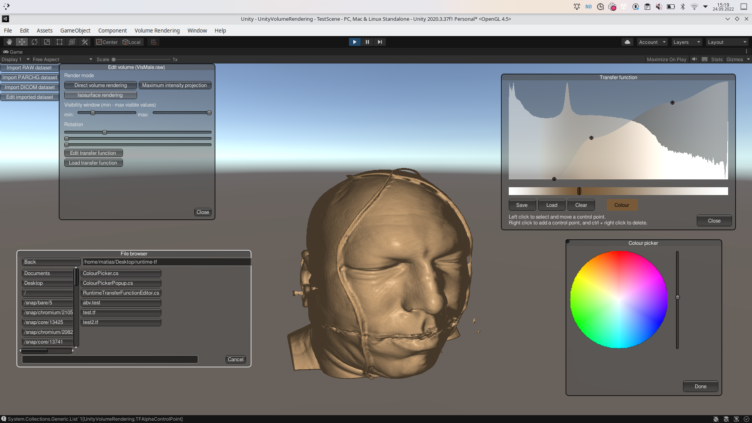Select test2.tf in File browser
Image resolution: width=752 pixels, height=423 pixels.
(121, 322)
